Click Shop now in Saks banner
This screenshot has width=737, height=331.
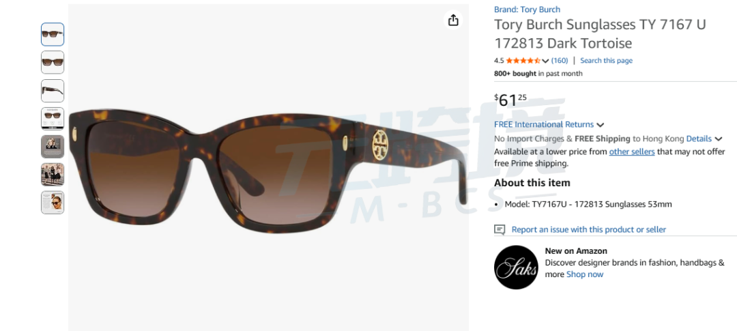tap(584, 274)
